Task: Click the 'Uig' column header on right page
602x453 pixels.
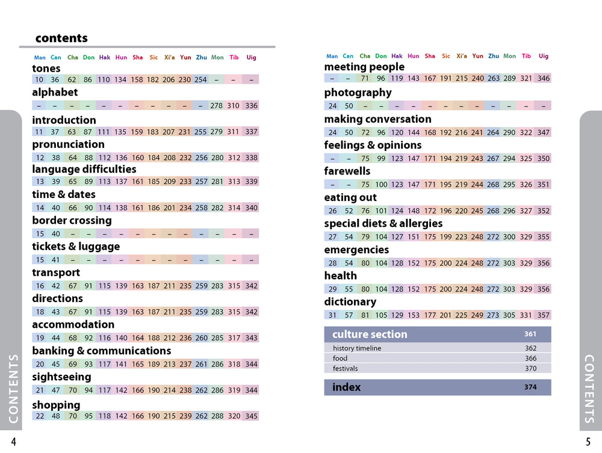Action: pyautogui.click(x=543, y=57)
